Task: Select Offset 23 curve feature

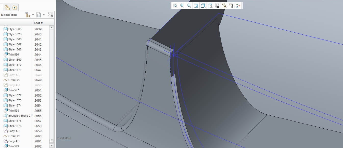Action: (14, 136)
